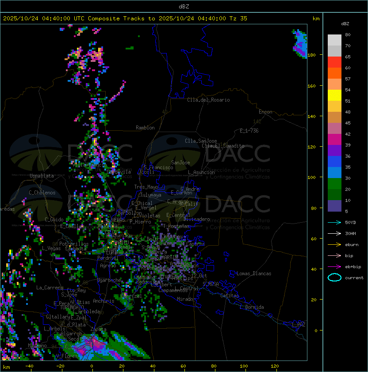Screen dimensions: 368x372
Task: Click the cyan 'current' ellipse legend symbol
Action: pos(334,277)
